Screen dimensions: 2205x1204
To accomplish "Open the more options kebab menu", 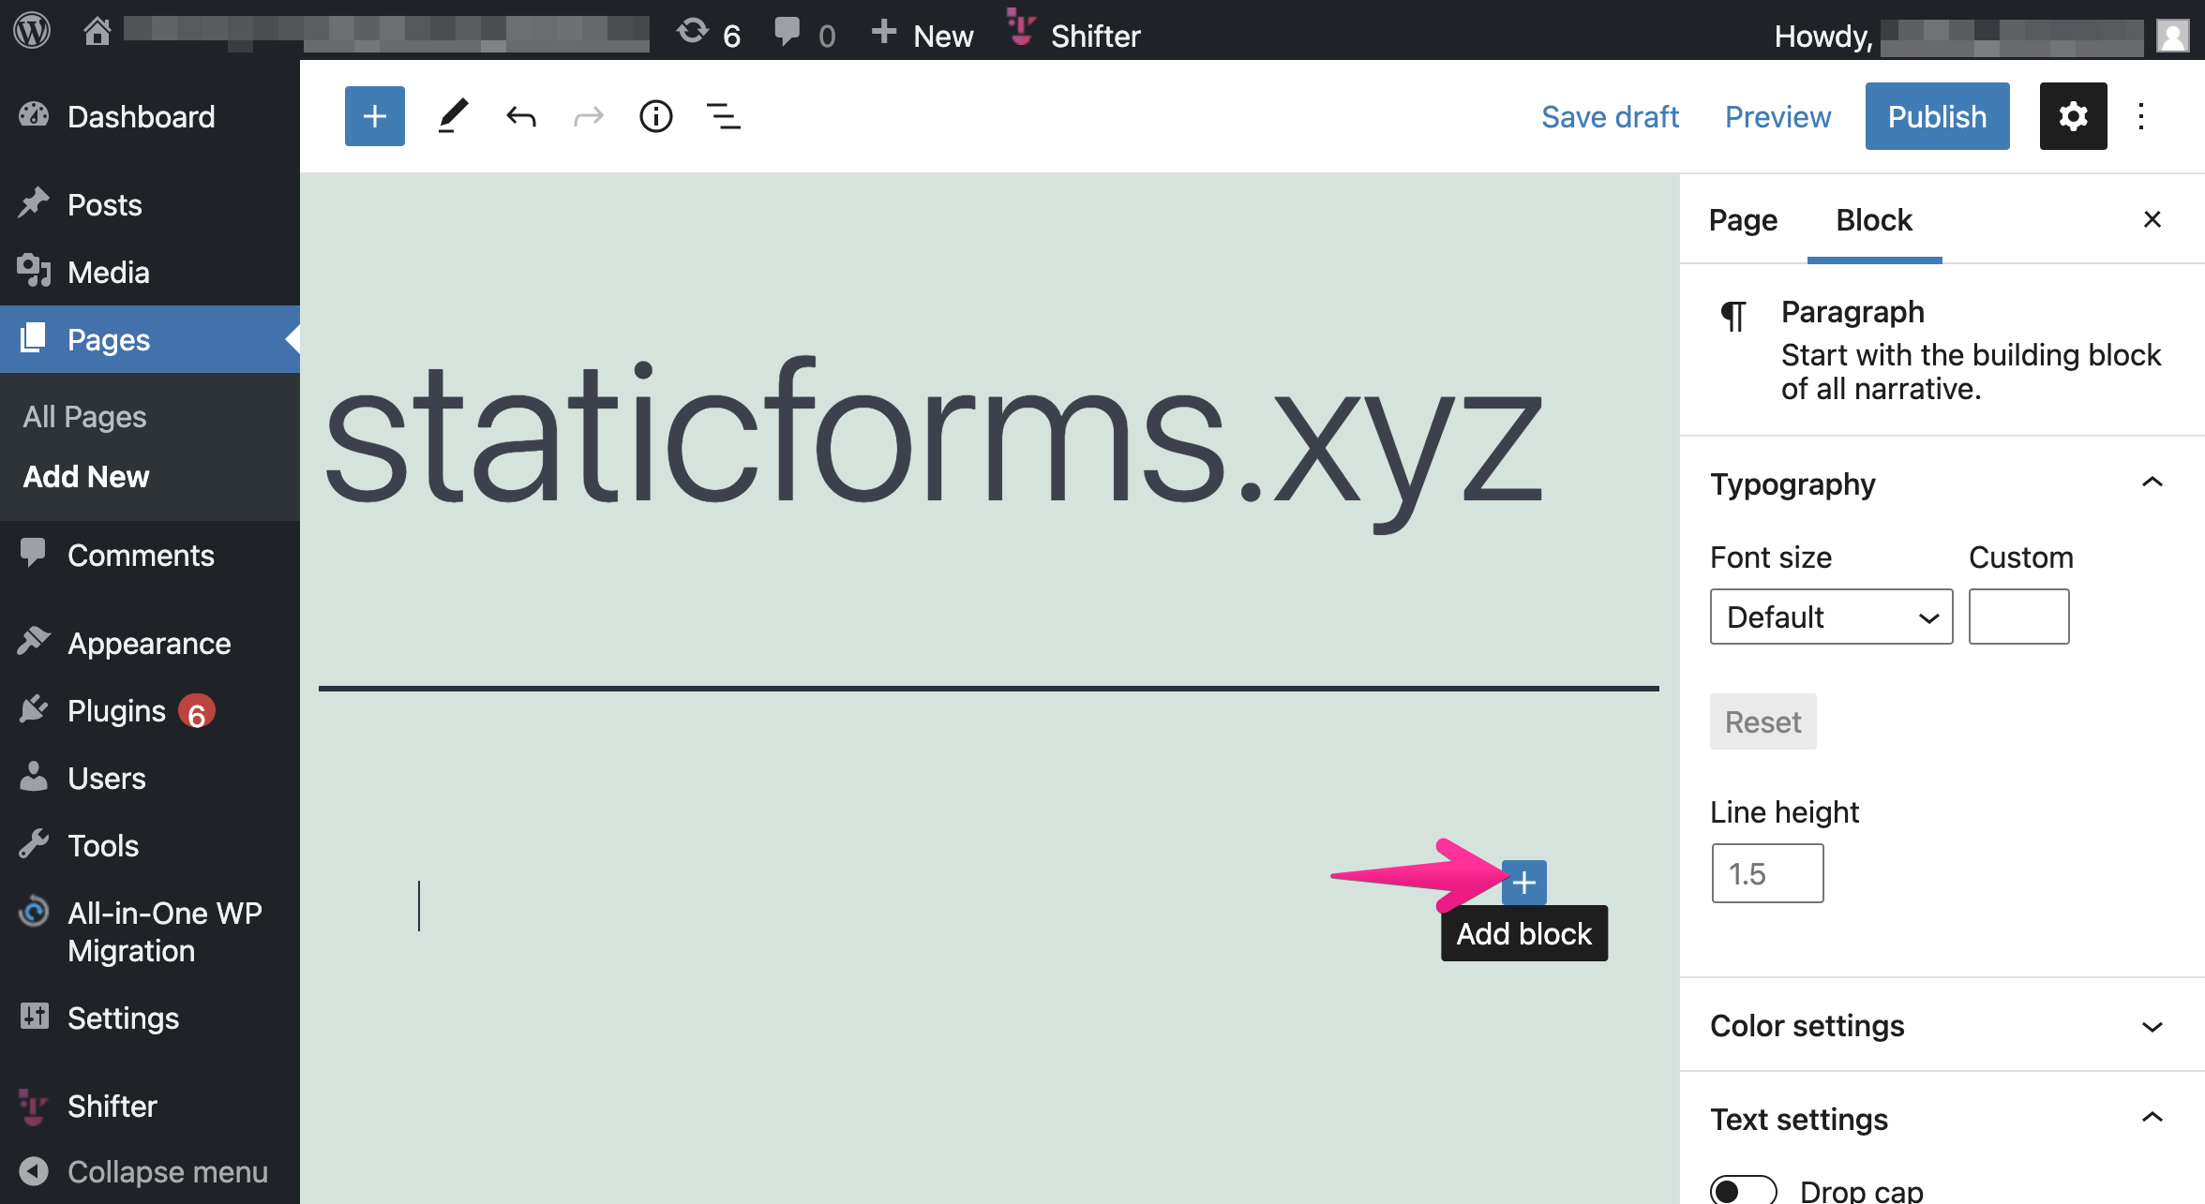I will (2141, 116).
